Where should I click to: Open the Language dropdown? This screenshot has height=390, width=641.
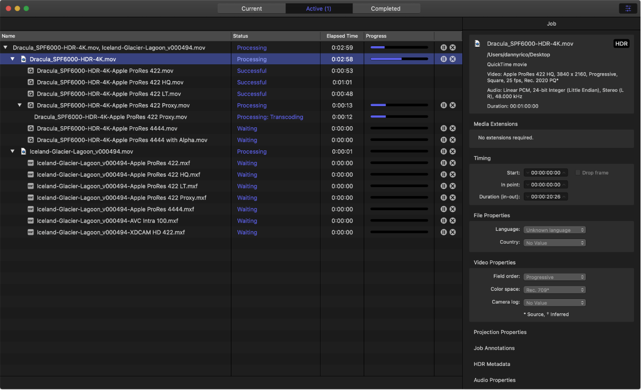point(554,230)
